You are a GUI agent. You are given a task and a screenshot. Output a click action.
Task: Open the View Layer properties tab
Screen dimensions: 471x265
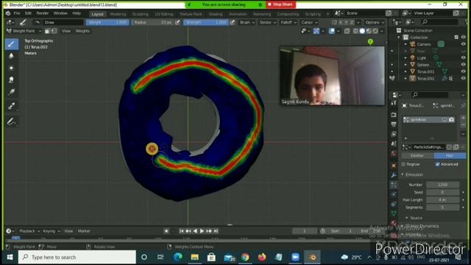[x=394, y=134]
